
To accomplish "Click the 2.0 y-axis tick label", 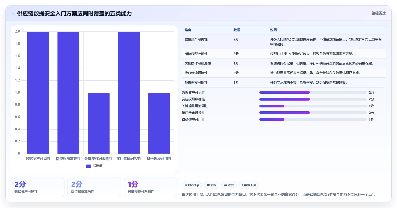I will coord(17,31).
